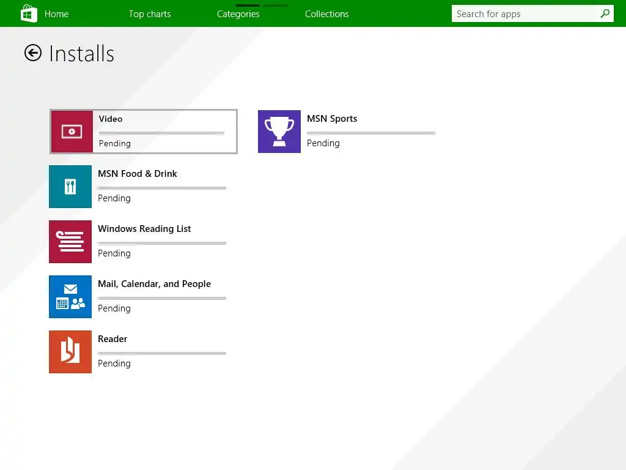Screen dimensions: 626x470
Task: Select the Video app name
Action: (111, 119)
